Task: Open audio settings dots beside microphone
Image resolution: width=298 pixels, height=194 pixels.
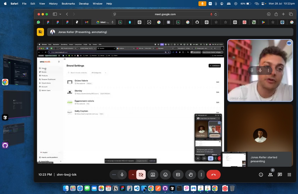Action: click(x=114, y=174)
